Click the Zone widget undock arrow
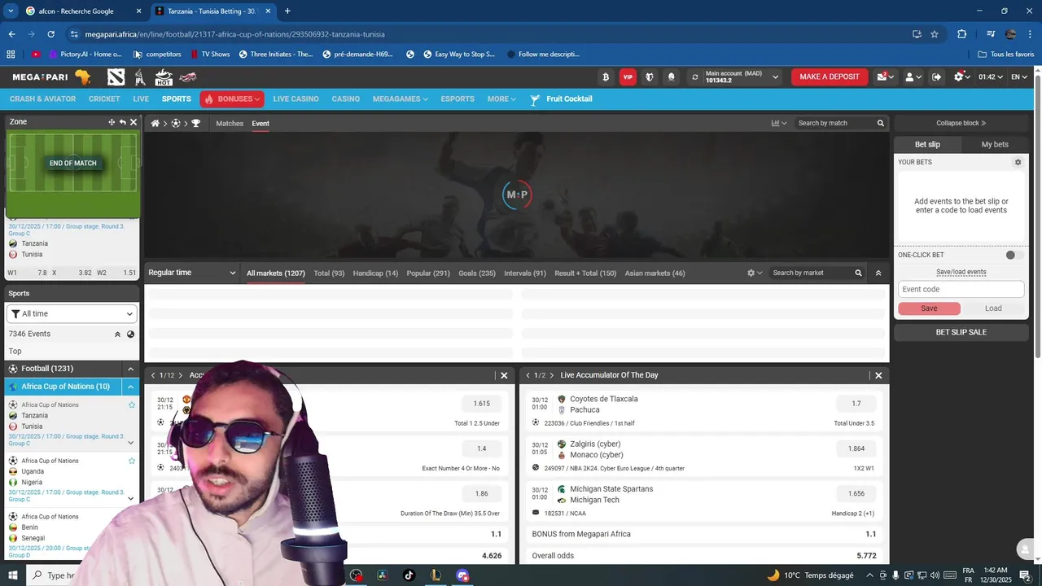 pyautogui.click(x=123, y=122)
